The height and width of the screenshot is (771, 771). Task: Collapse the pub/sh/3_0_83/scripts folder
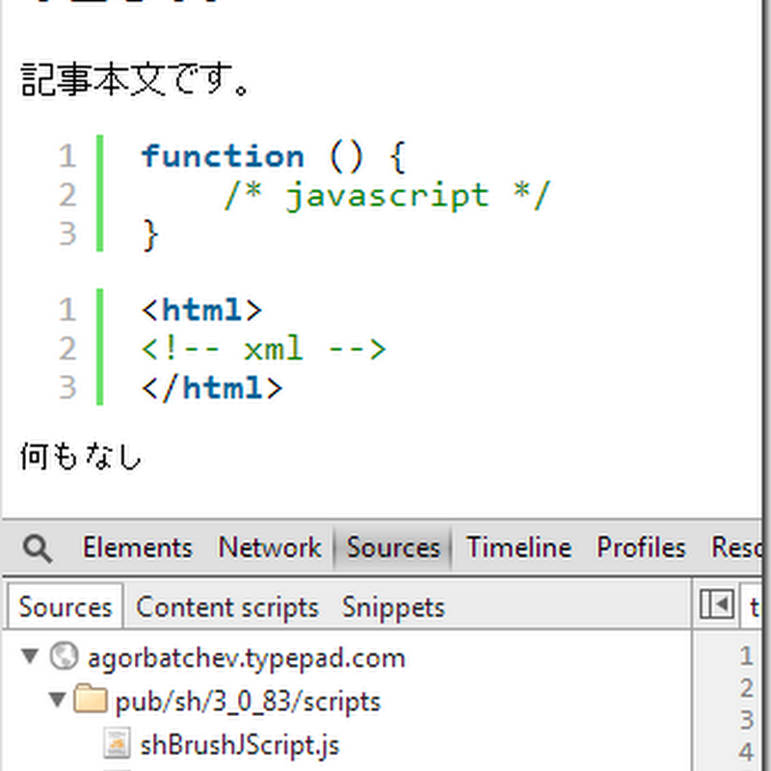coord(59,701)
